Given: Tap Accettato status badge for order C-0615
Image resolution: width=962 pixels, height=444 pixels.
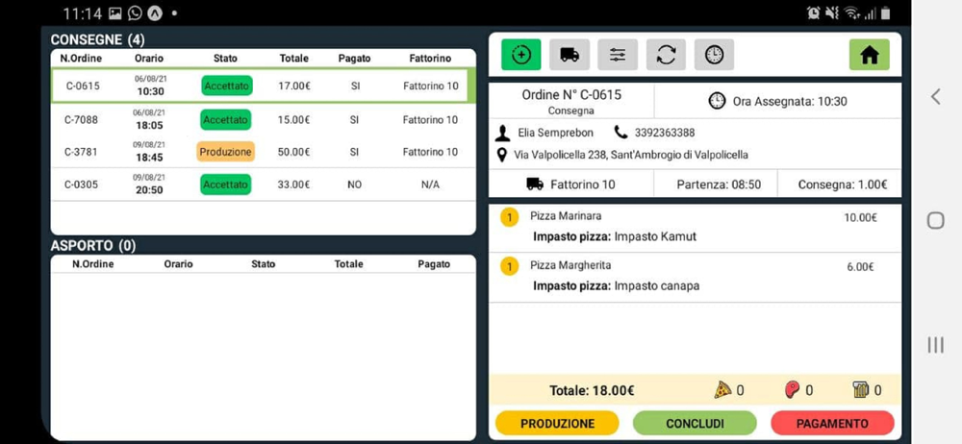Looking at the screenshot, I should [x=226, y=86].
